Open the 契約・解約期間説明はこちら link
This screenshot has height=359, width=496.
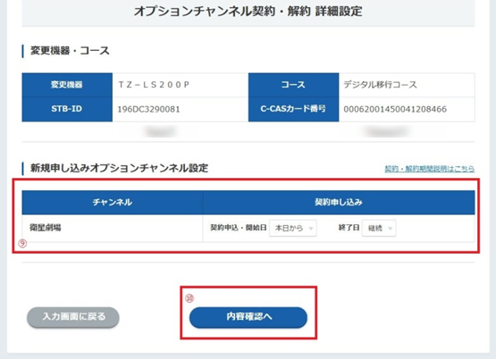(430, 169)
